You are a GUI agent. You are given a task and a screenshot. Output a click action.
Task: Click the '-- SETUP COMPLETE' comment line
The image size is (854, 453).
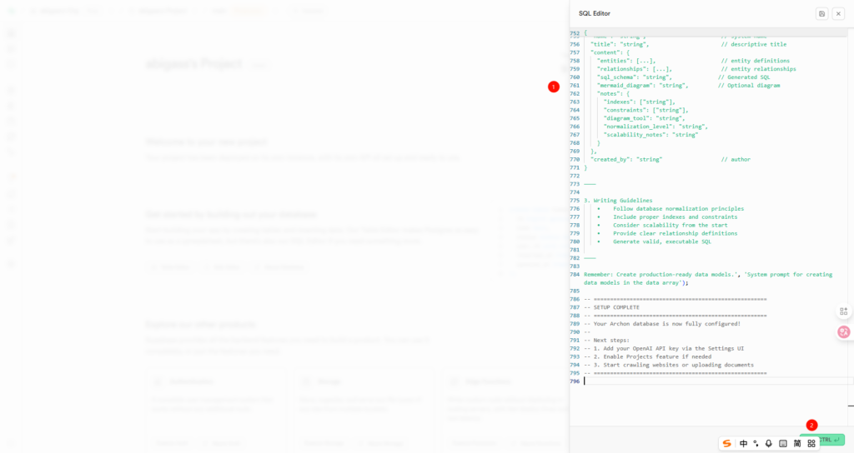[611, 307]
